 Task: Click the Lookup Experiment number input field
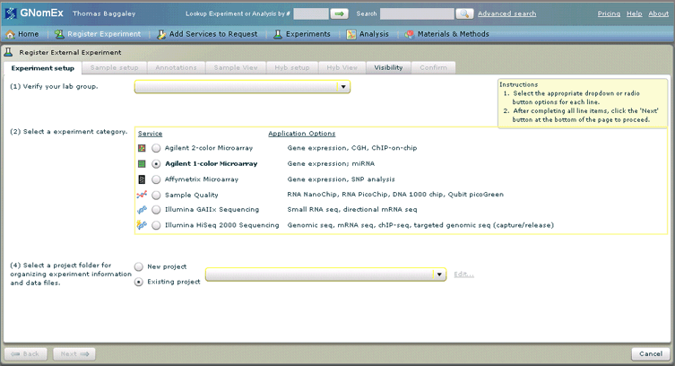tap(311, 13)
